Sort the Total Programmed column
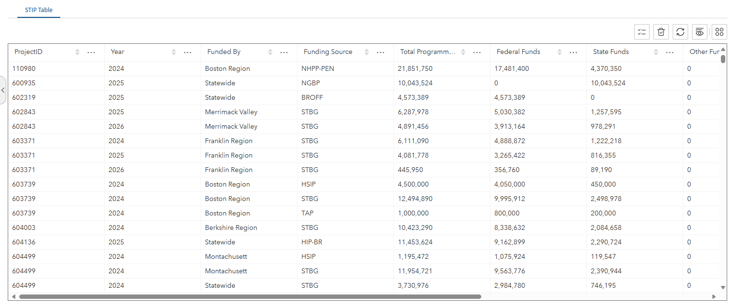Screen dimensions: 732x308 pos(463,52)
